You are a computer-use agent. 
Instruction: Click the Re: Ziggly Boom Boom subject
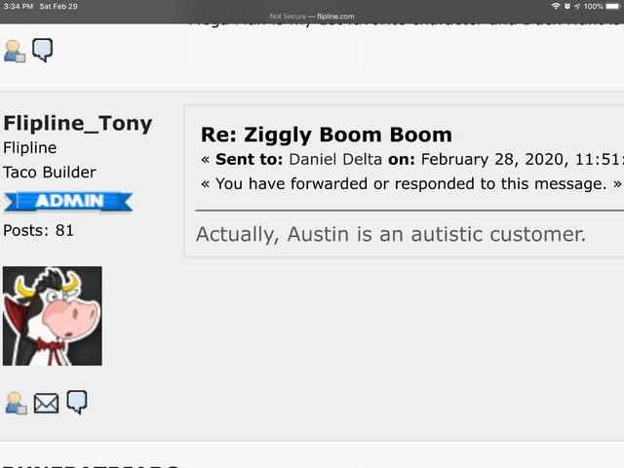click(327, 135)
